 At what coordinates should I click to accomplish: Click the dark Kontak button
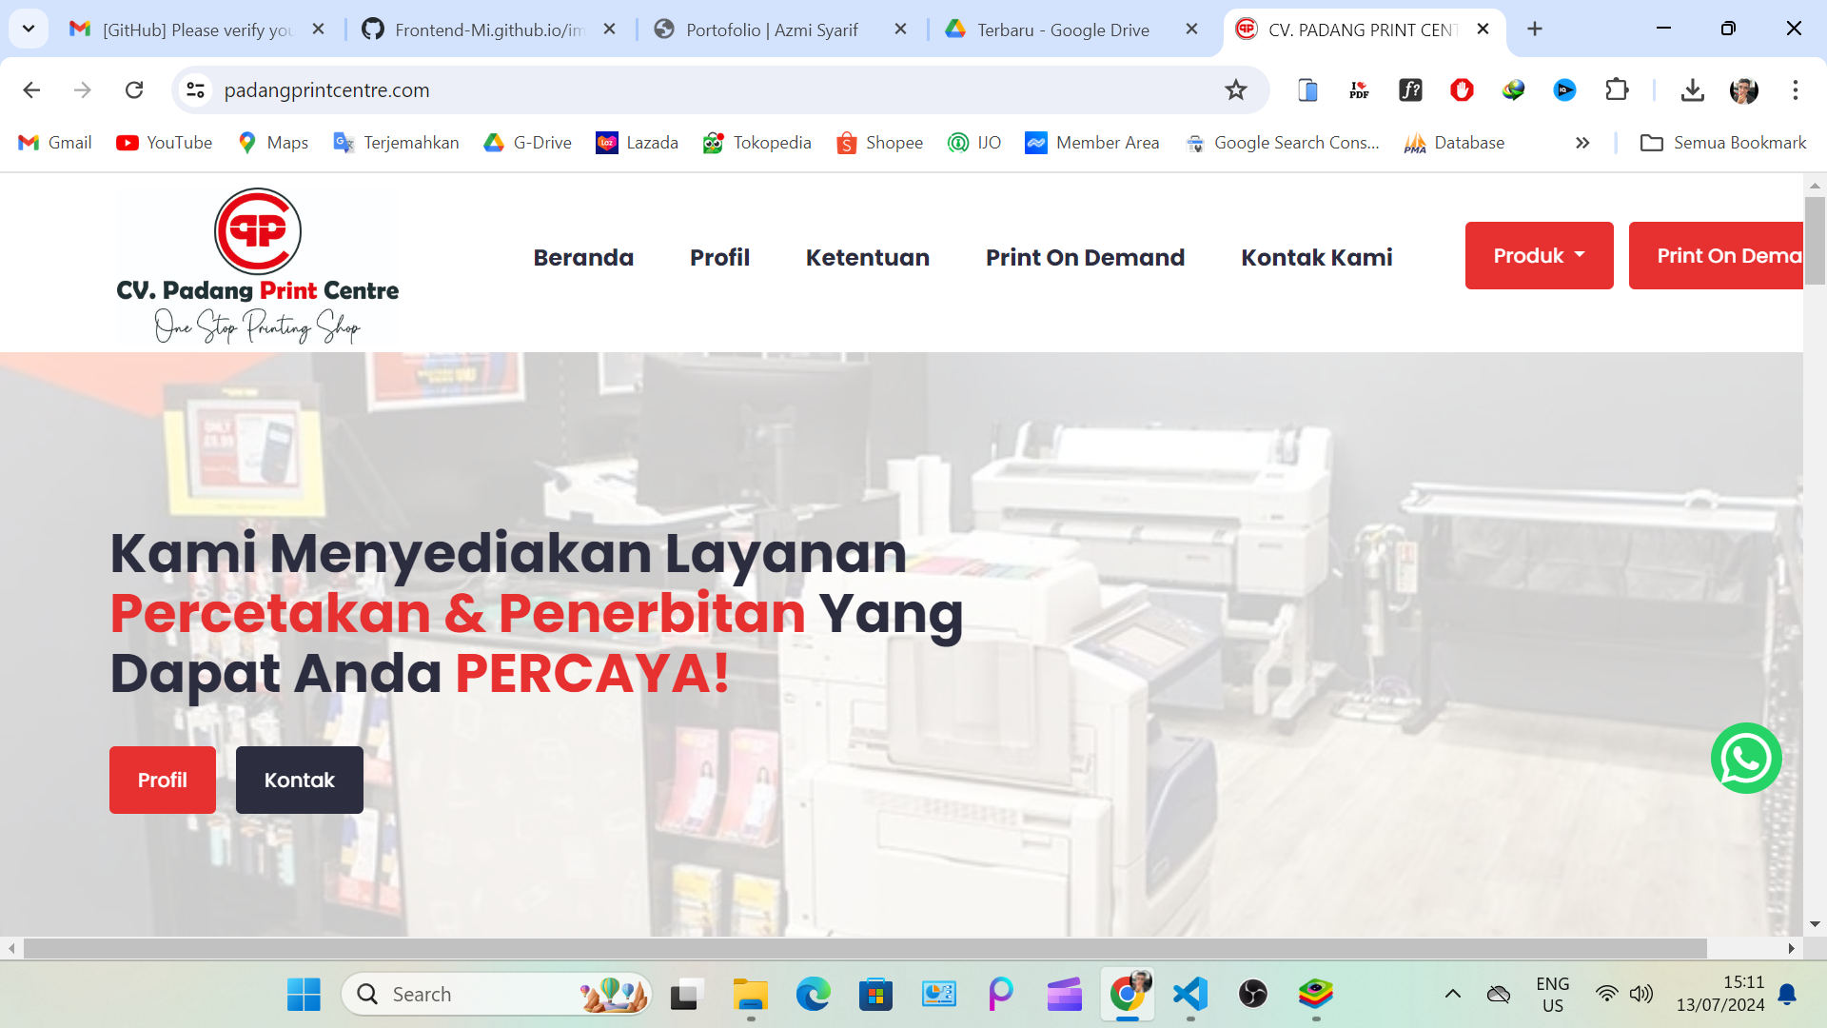tap(299, 780)
